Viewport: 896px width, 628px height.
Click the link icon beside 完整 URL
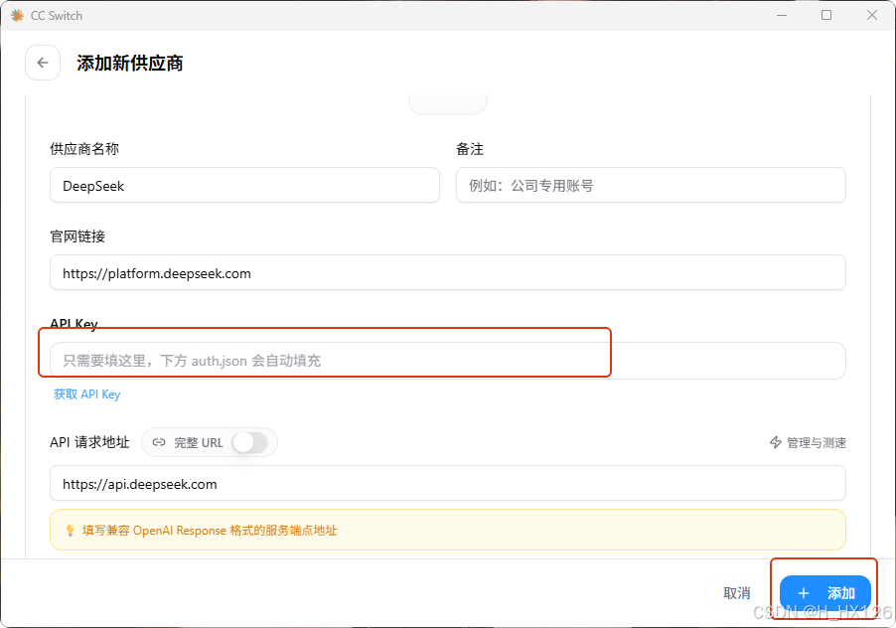[x=159, y=442]
